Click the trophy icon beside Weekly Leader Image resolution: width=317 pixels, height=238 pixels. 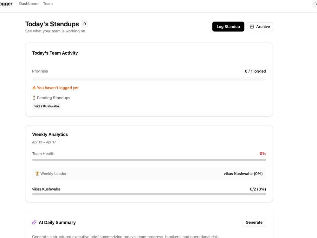pos(37,174)
